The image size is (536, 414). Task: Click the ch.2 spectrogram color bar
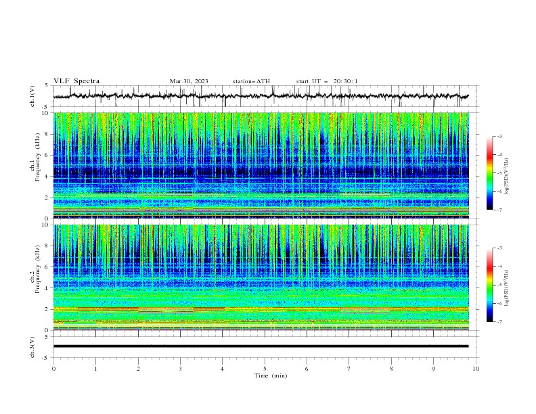point(489,285)
